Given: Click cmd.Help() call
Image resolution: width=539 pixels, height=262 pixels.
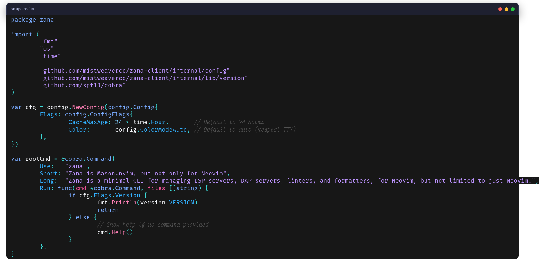Looking at the screenshot, I should (x=115, y=232).
